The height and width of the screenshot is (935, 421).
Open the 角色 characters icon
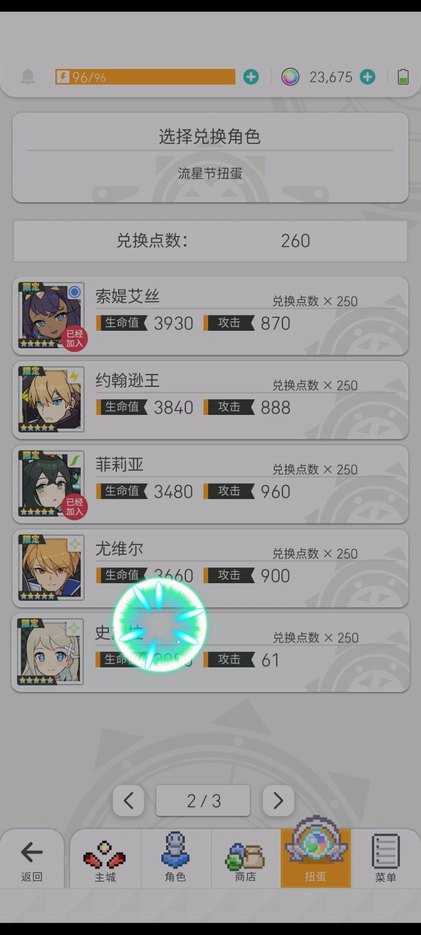point(175,858)
